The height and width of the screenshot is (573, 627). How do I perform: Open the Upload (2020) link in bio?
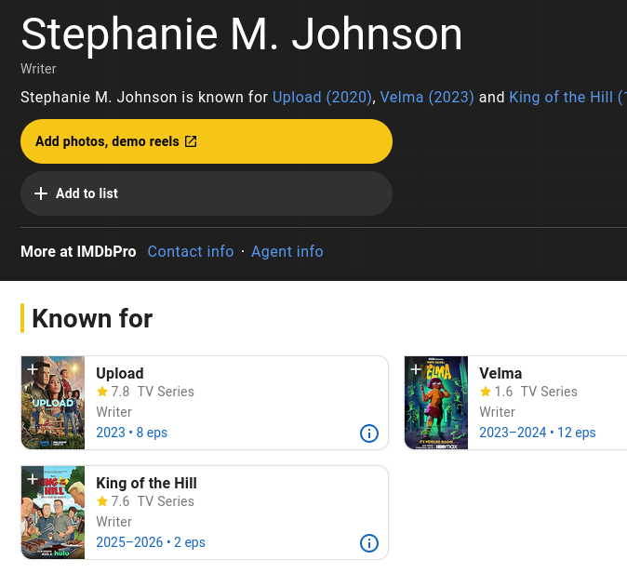tap(322, 97)
